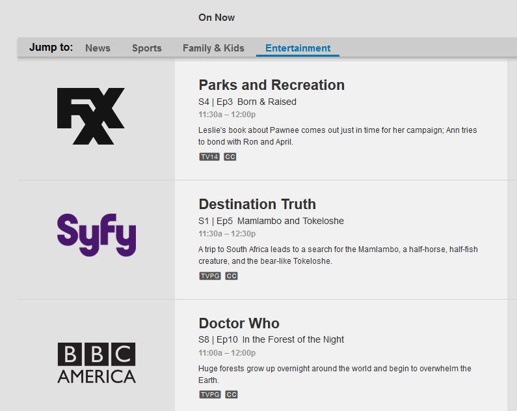Click the FX channel logo

tap(91, 116)
